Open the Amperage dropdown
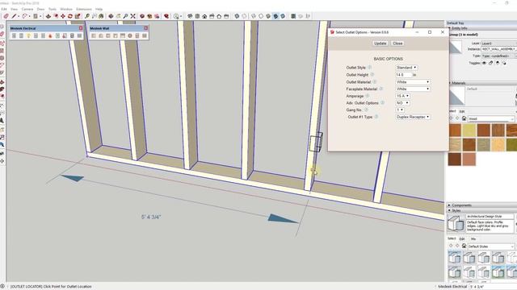 pyautogui.click(x=402, y=96)
